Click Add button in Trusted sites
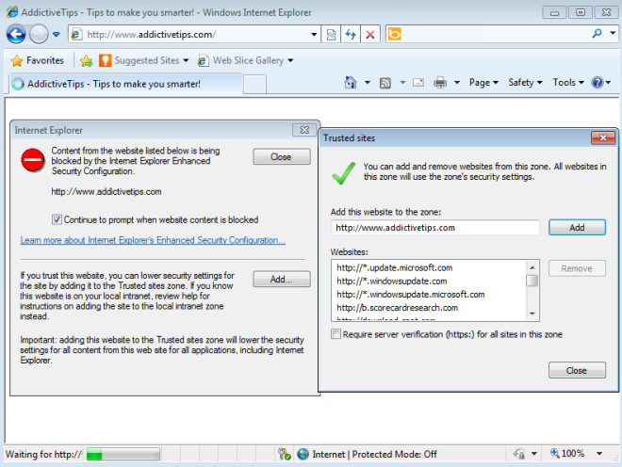622x467 pixels. pos(577,228)
